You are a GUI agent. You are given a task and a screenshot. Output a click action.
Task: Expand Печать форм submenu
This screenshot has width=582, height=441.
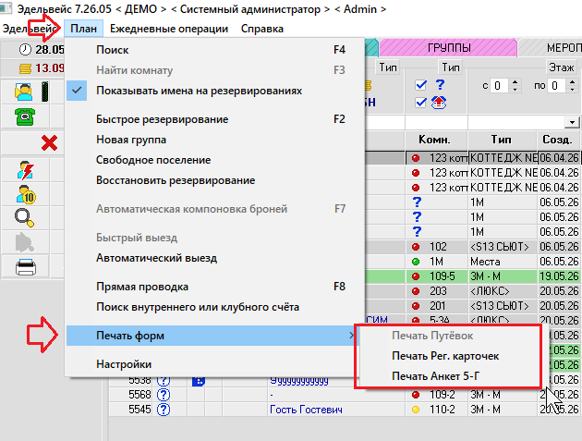pos(211,336)
